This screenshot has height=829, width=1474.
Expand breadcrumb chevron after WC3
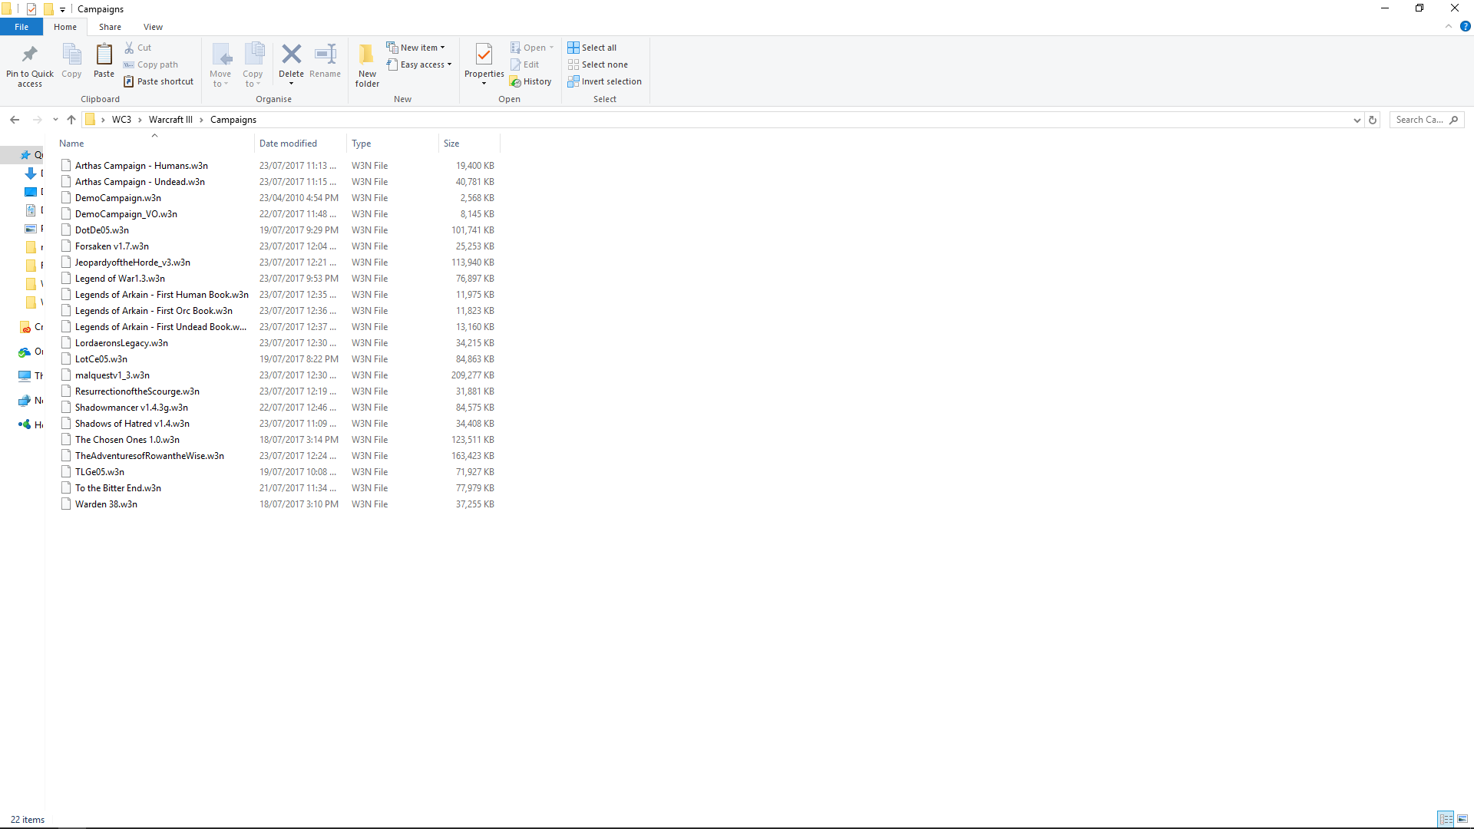coord(140,120)
